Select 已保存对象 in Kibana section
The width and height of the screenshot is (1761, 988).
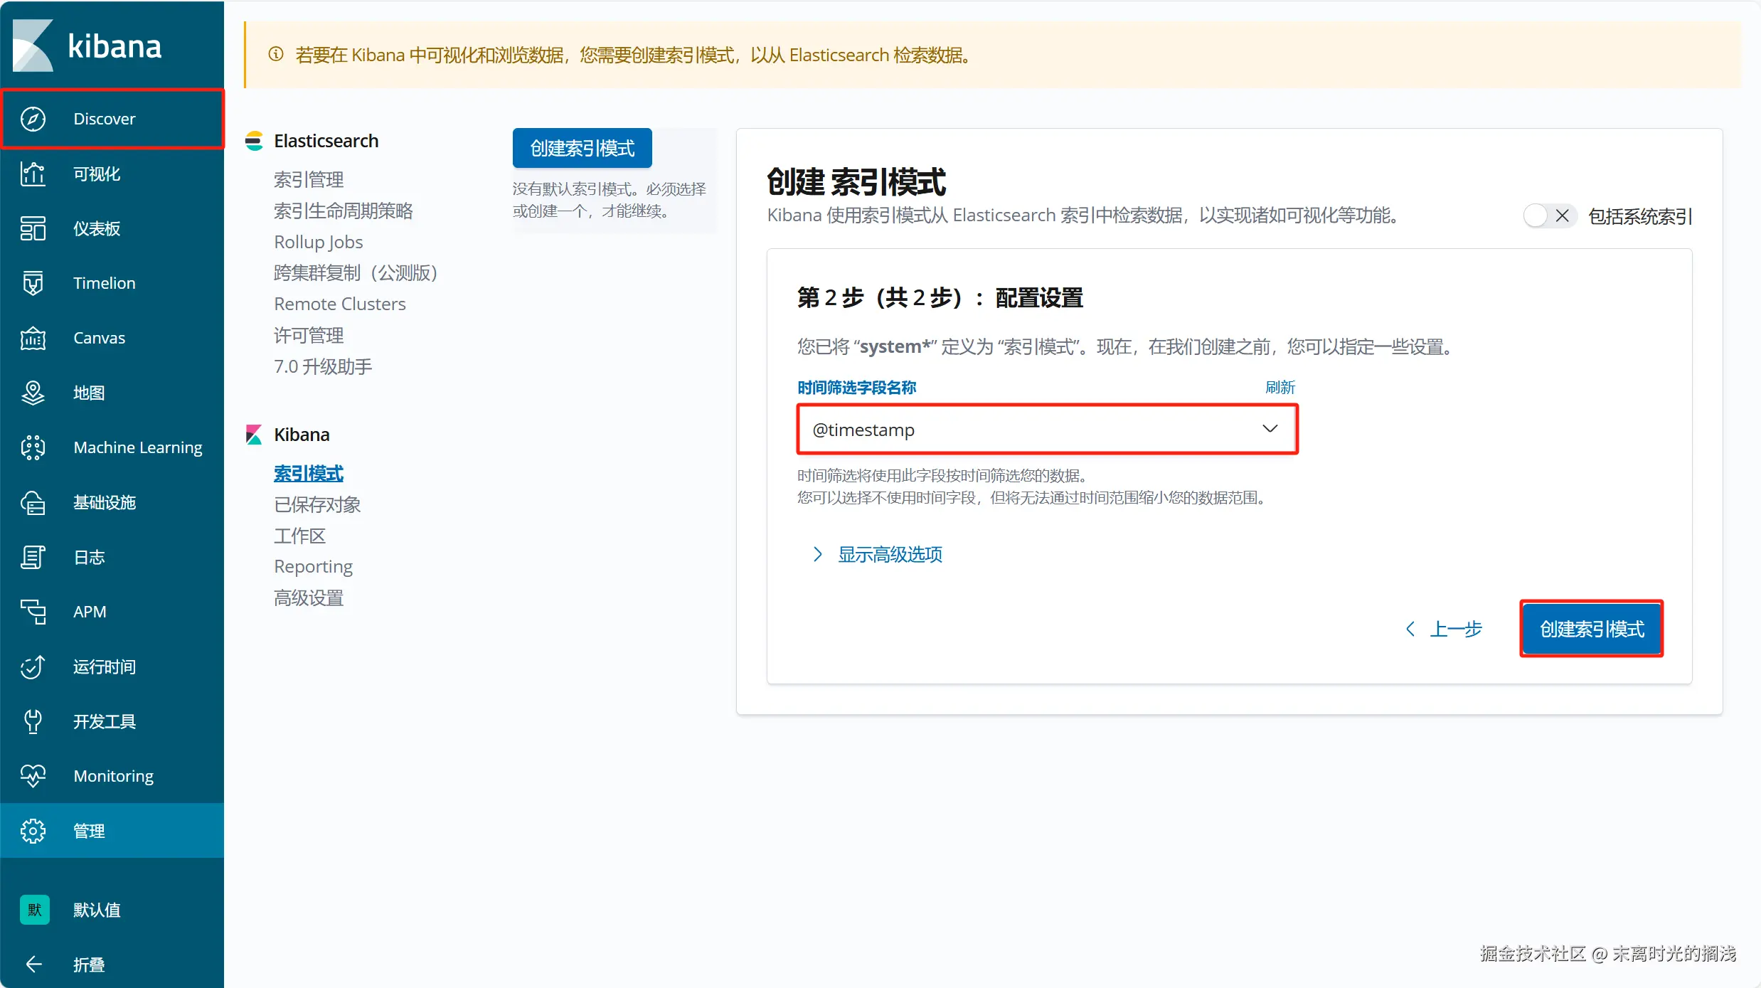tap(317, 505)
